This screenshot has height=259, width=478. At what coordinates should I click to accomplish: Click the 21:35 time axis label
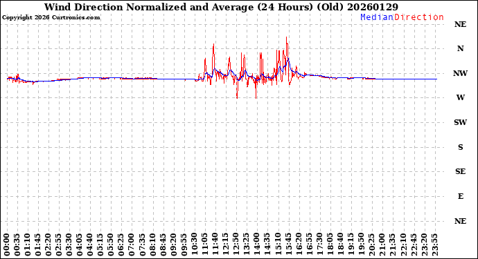click(x=392, y=245)
